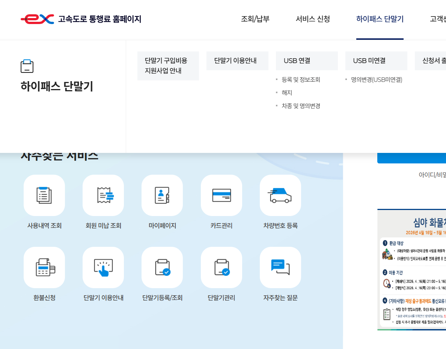Click the 카드관리 label

pyautogui.click(x=221, y=226)
